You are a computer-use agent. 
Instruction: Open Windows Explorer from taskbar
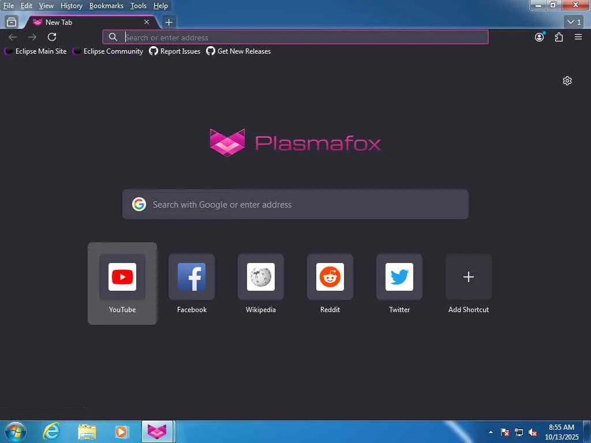87,431
